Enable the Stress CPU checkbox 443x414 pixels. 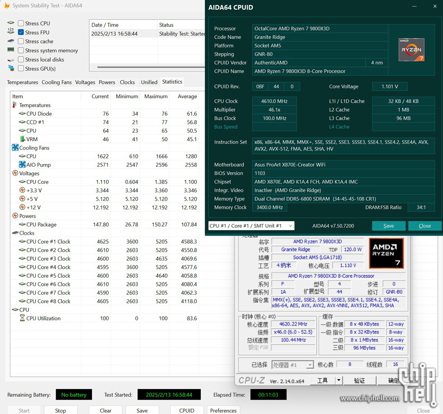click(x=21, y=23)
